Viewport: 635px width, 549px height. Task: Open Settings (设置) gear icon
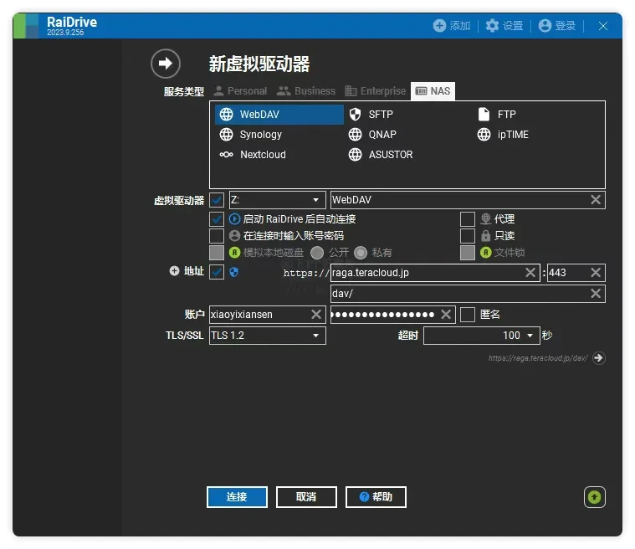pos(492,26)
